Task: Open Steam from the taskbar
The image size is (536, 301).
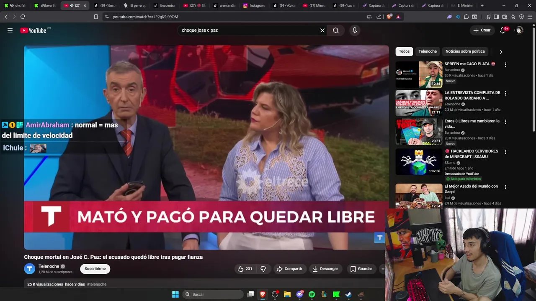Action: point(348,294)
